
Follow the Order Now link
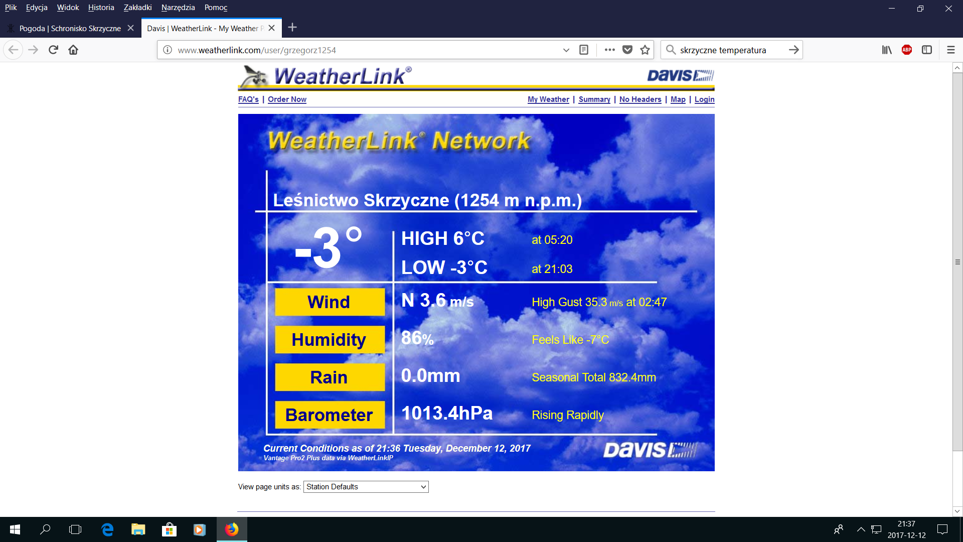pos(287,99)
